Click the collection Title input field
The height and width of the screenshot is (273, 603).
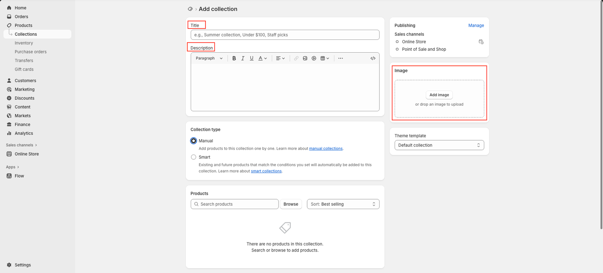[285, 35]
